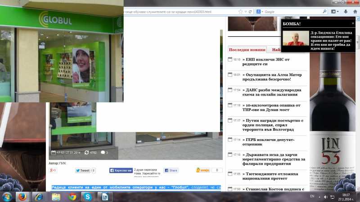Open the Downloads arrow icon

346,12
